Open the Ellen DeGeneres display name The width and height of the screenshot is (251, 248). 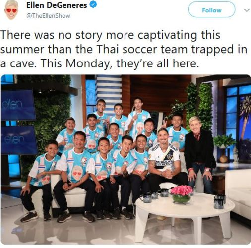(57, 5)
